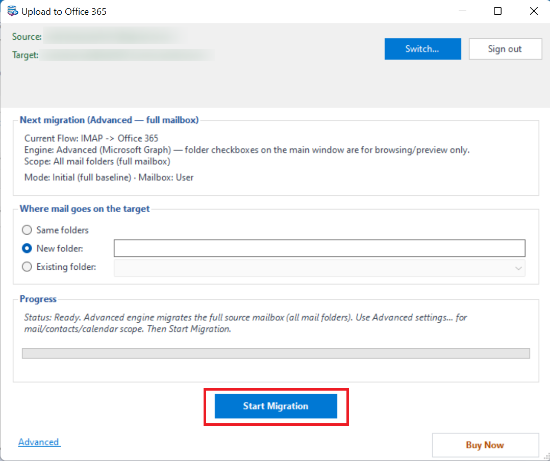The image size is (550, 461).
Task: Close the Upload to Office 365 window
Action: pos(534,11)
